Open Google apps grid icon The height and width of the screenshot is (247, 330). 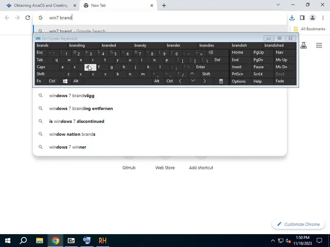click(319, 45)
